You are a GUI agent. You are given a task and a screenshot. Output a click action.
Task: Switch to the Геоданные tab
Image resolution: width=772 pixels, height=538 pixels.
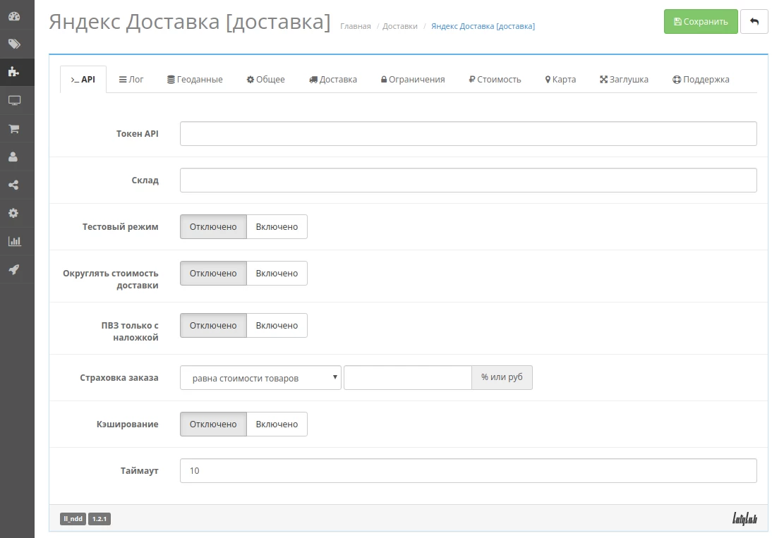195,79
